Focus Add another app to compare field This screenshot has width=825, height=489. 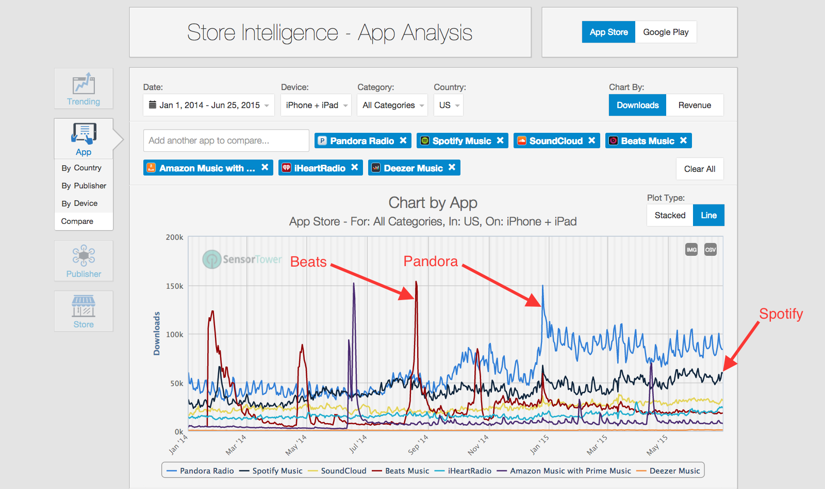226,141
